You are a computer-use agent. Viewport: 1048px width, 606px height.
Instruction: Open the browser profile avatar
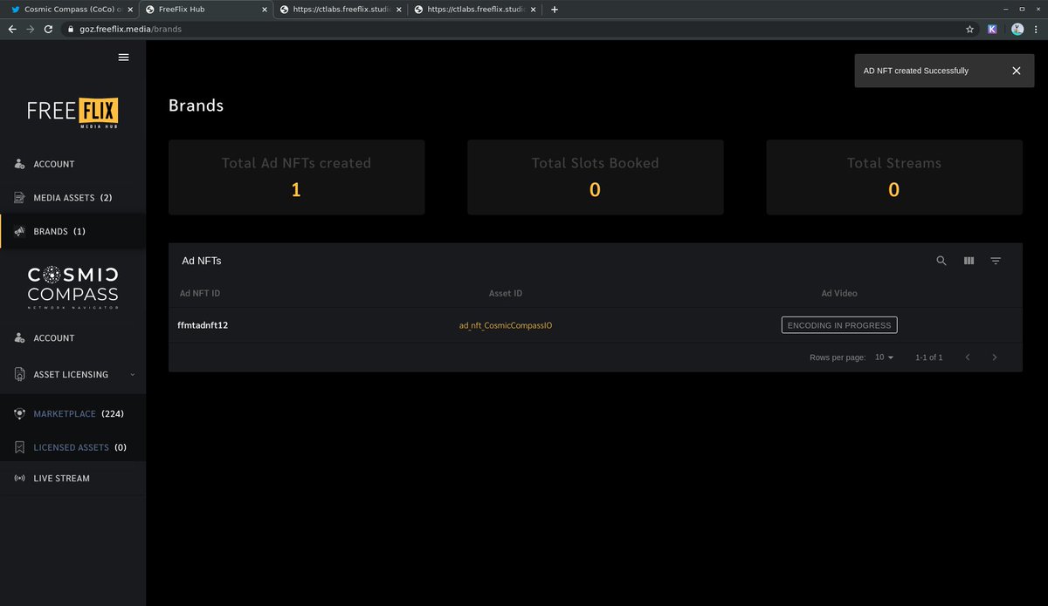click(1017, 29)
